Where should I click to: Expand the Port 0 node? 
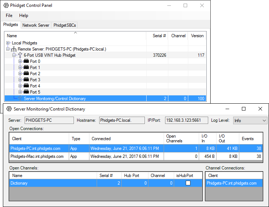20,61
